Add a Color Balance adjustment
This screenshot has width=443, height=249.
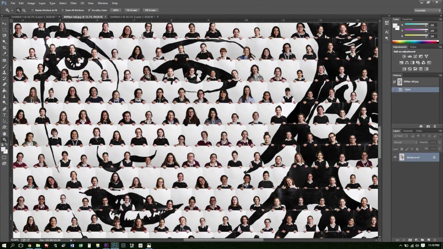[x=407, y=63]
